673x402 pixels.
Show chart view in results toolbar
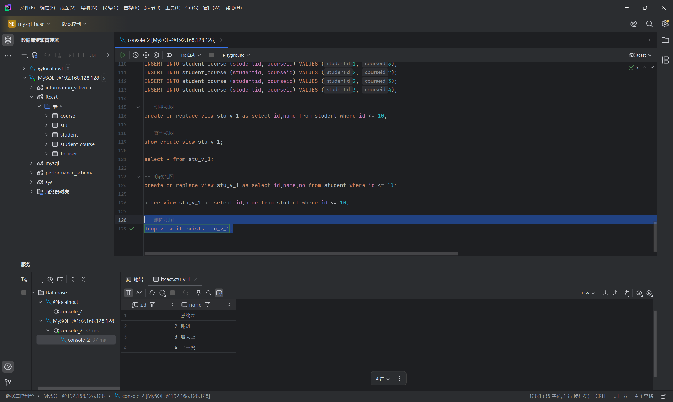pyautogui.click(x=139, y=293)
